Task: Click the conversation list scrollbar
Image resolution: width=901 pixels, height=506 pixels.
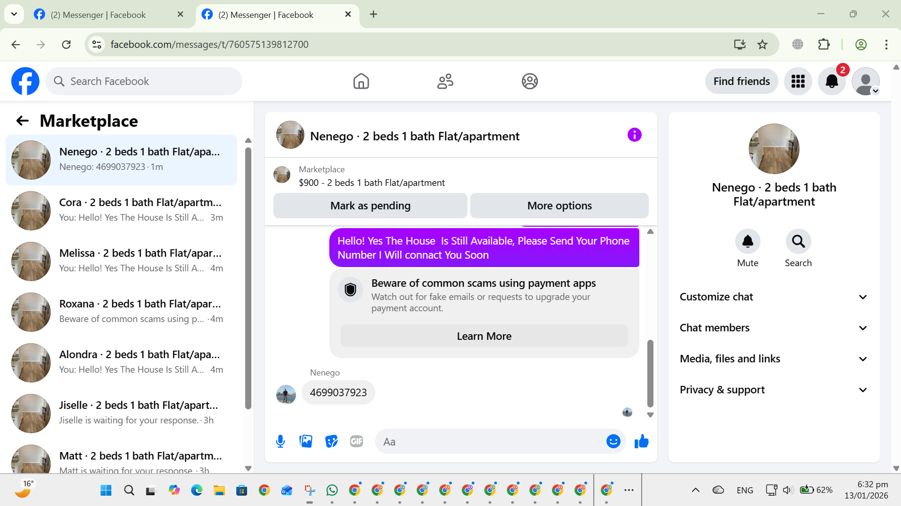Action: (x=248, y=278)
